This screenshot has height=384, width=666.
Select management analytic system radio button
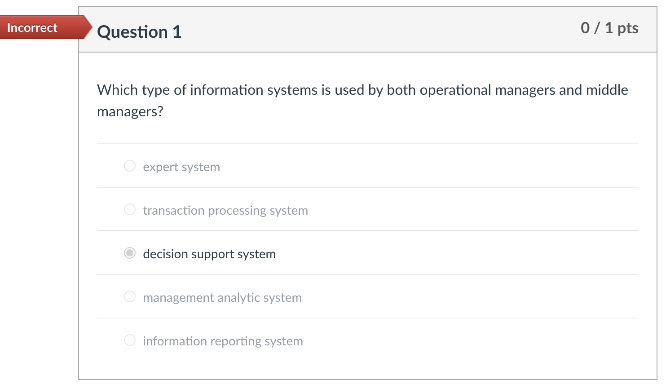tap(130, 297)
